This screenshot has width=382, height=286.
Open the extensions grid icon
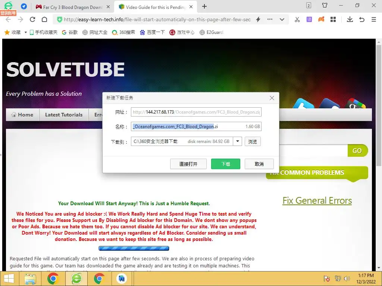point(333,19)
